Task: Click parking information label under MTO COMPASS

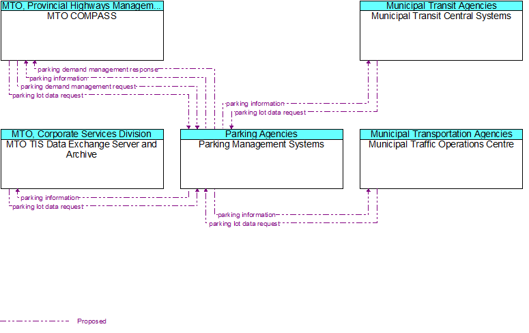Action: coord(59,78)
